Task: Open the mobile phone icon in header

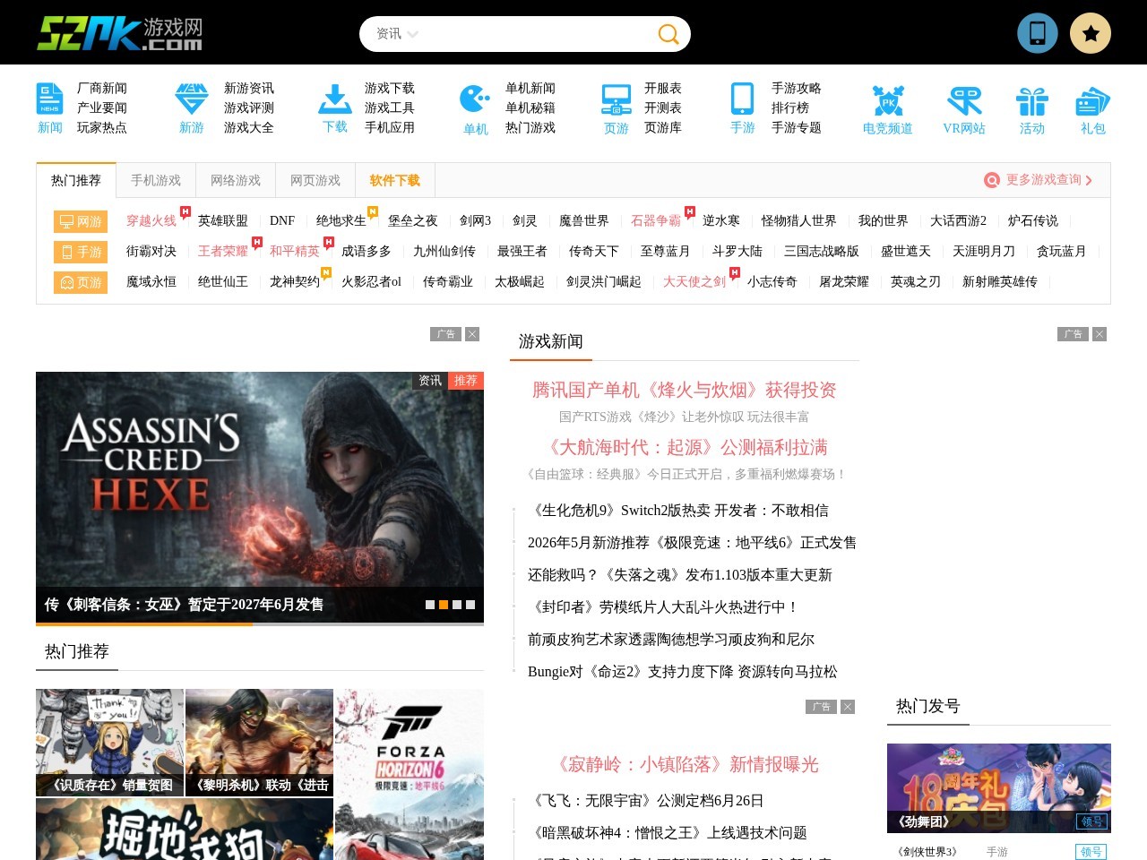Action: click(1038, 33)
